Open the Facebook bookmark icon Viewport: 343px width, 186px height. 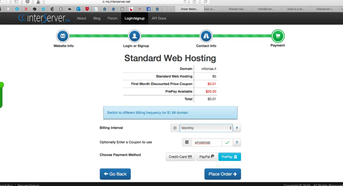click(x=148, y=9)
